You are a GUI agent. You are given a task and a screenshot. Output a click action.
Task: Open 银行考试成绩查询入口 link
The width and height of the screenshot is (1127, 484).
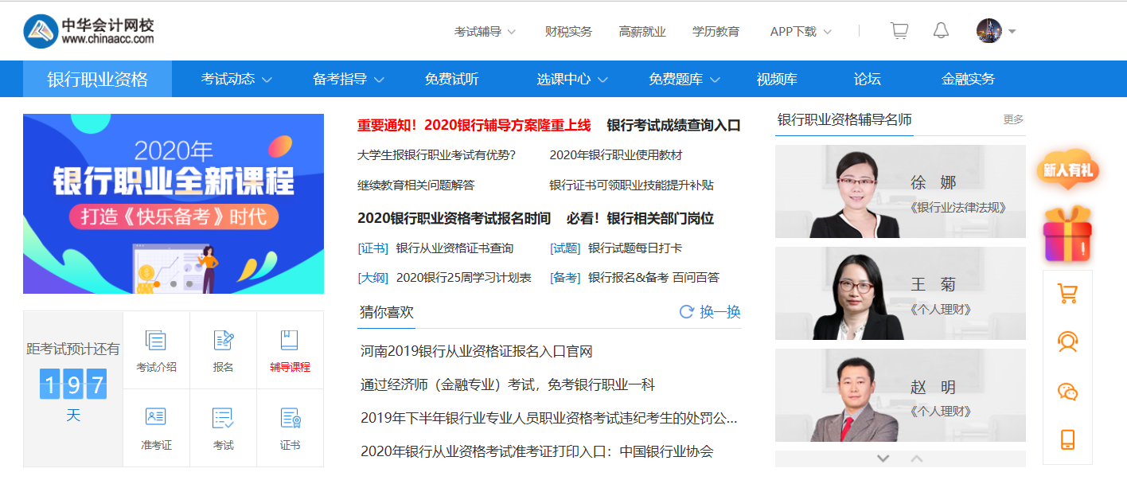coord(673,125)
